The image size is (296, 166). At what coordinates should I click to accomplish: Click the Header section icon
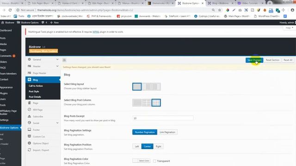(x=29, y=66)
